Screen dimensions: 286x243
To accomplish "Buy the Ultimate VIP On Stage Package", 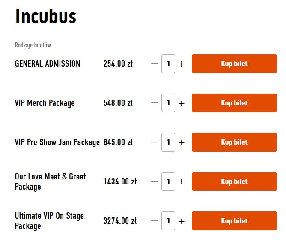I will [x=234, y=221].
